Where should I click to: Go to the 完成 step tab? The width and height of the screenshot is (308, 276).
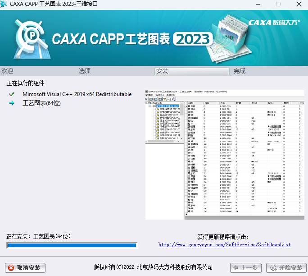point(240,71)
